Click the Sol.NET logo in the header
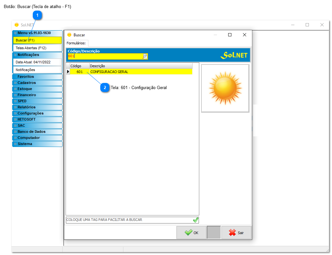The image size is (332, 255). click(x=234, y=55)
